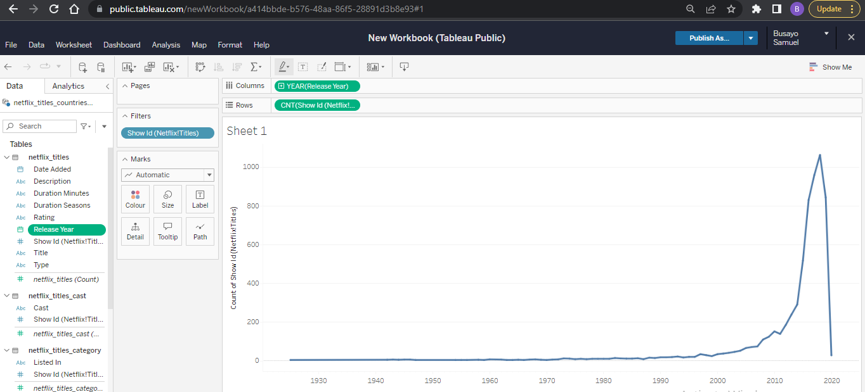
Task: Click the Swap Rows and Columns icon
Action: point(200,67)
